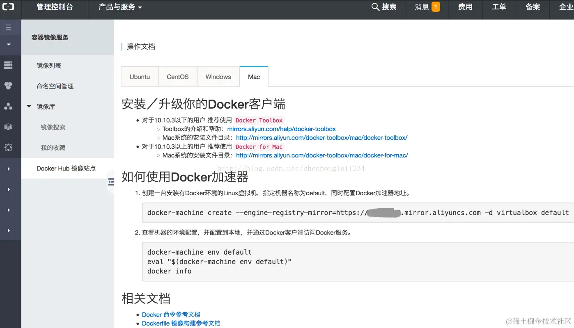Open 镜像列表 in side menu
574x328 pixels.
pyautogui.click(x=49, y=66)
